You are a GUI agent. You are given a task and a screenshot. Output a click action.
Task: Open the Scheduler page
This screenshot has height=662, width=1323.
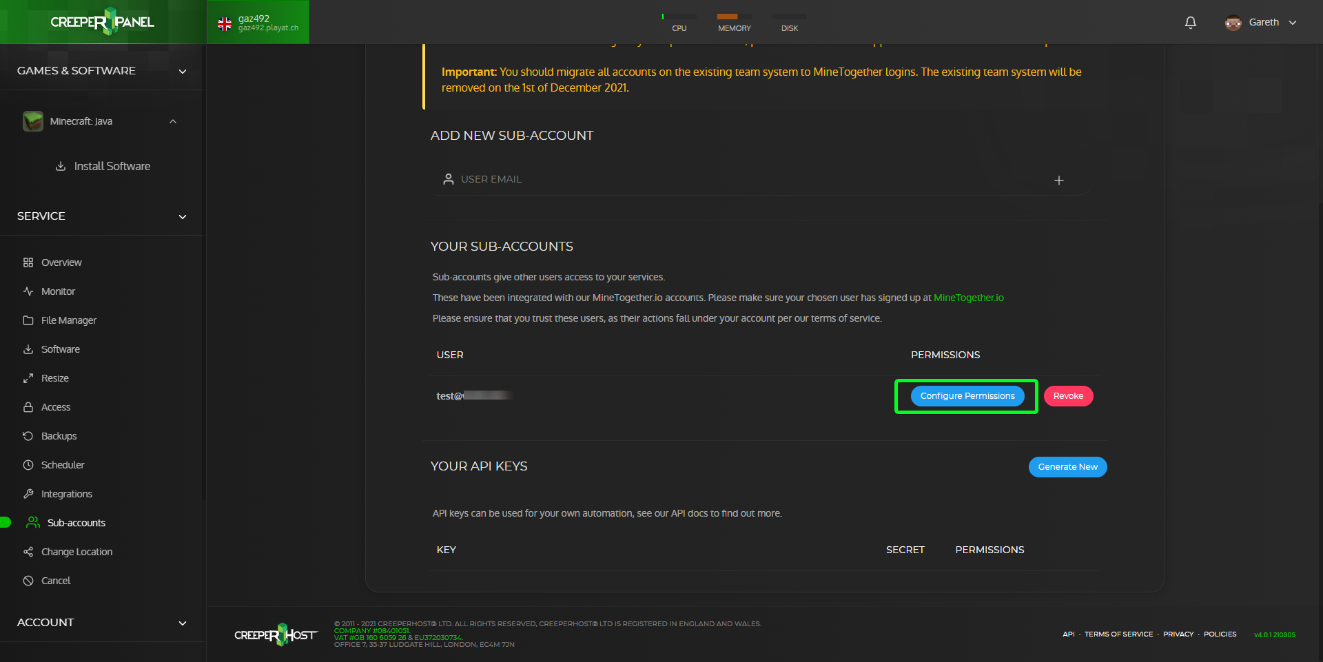pos(63,465)
